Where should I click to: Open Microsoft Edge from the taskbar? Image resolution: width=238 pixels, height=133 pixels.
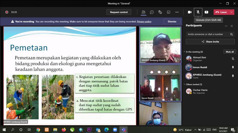(x=106, y=130)
